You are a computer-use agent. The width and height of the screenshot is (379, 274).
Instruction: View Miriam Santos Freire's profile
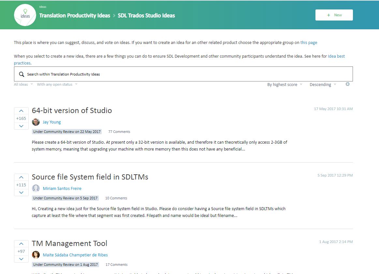coord(62,188)
